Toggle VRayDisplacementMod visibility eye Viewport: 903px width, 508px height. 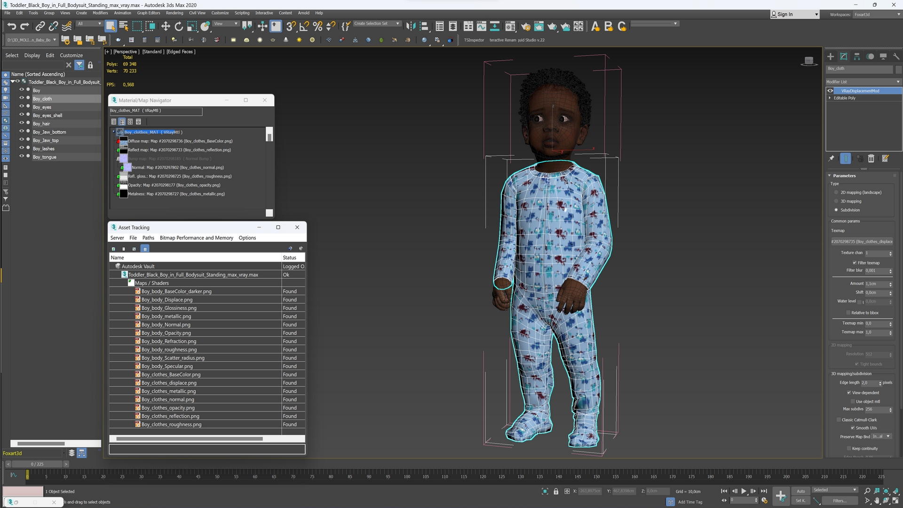[x=831, y=91]
